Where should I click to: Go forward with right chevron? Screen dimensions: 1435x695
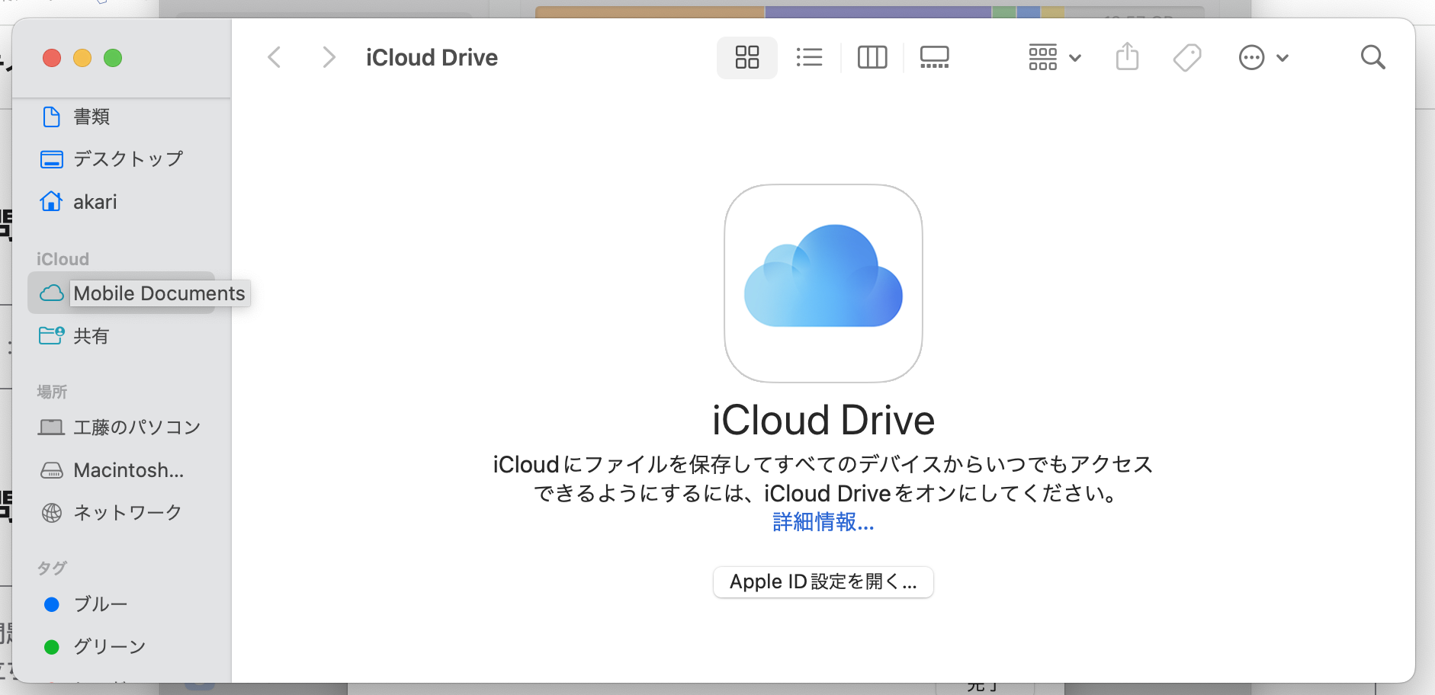click(329, 57)
